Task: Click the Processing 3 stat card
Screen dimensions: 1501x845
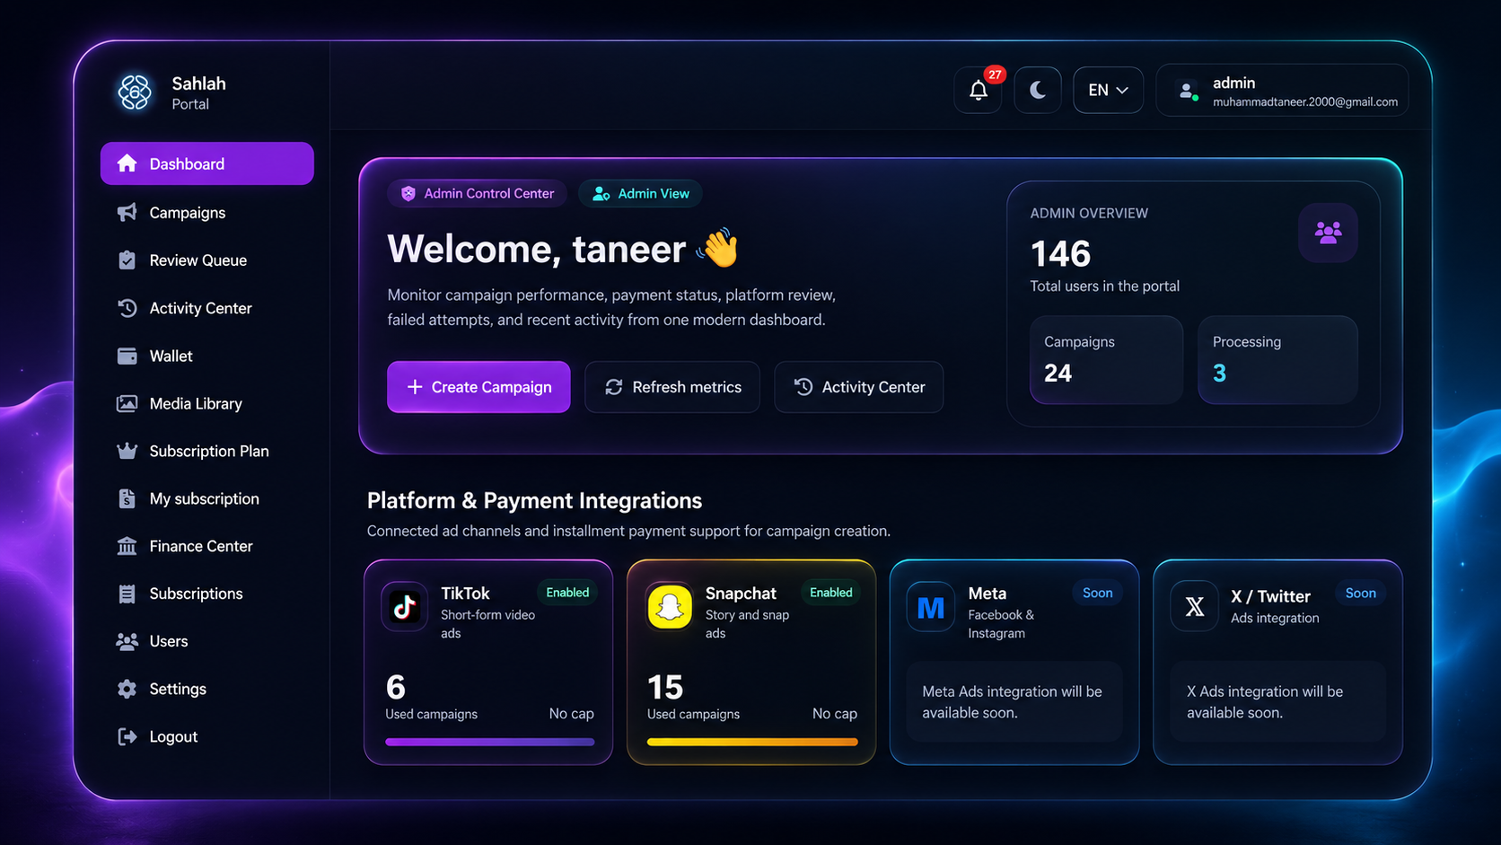Action: coord(1277,360)
